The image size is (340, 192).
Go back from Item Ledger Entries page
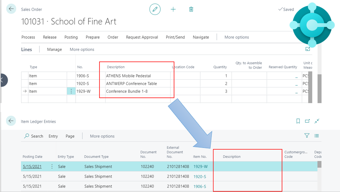click(11, 121)
